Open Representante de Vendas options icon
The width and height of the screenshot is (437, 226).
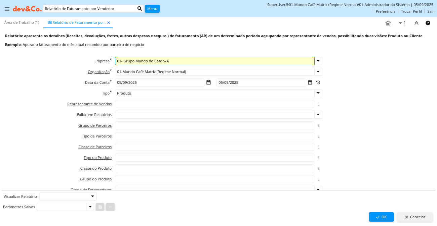click(318, 104)
